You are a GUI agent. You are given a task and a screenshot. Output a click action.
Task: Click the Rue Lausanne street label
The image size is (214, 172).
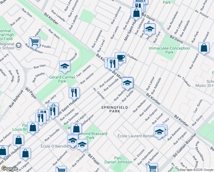[97, 39]
